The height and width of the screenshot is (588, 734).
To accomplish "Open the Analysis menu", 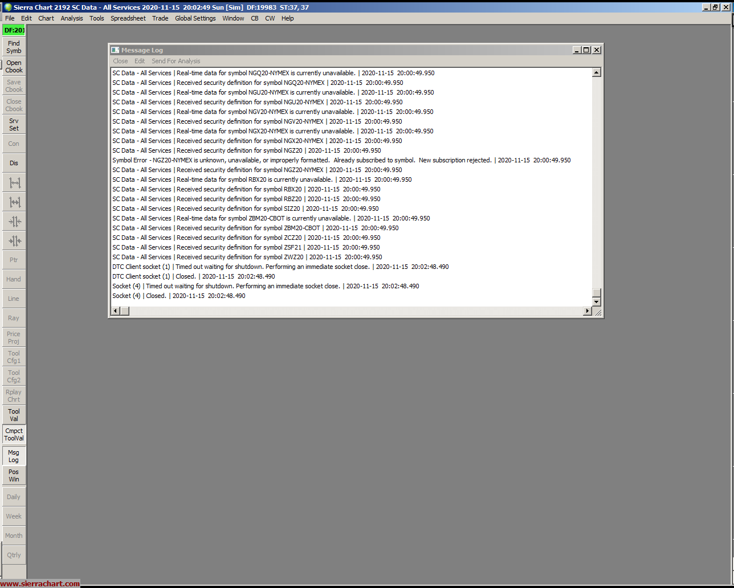I will pos(72,18).
